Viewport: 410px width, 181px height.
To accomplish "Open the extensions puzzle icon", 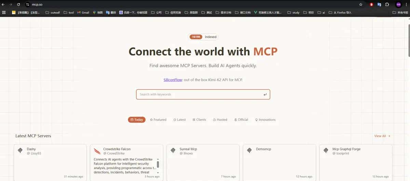I will click(387, 4).
